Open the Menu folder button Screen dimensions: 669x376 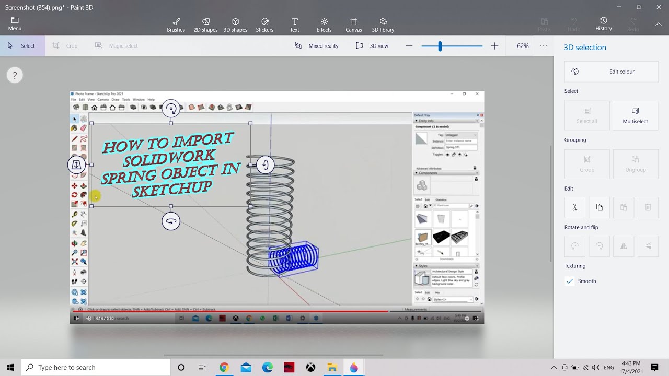[15, 24]
